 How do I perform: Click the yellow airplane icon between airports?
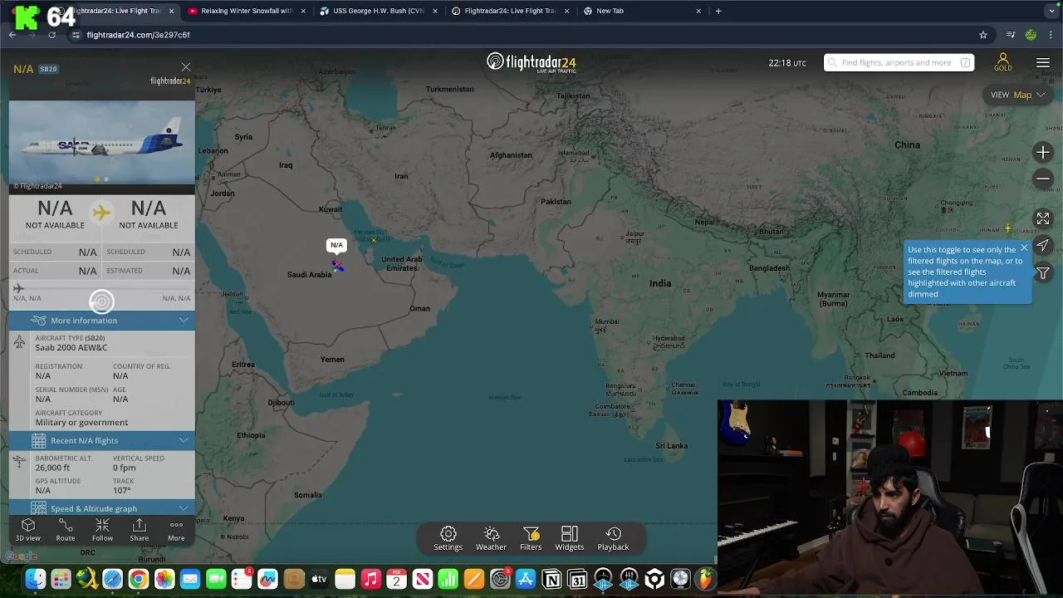click(x=101, y=213)
